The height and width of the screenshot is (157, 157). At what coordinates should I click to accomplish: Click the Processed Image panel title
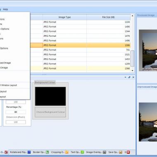click(146, 15)
